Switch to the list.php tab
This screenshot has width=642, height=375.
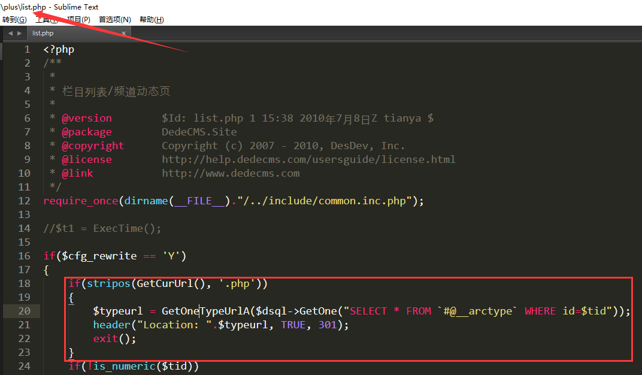point(43,34)
